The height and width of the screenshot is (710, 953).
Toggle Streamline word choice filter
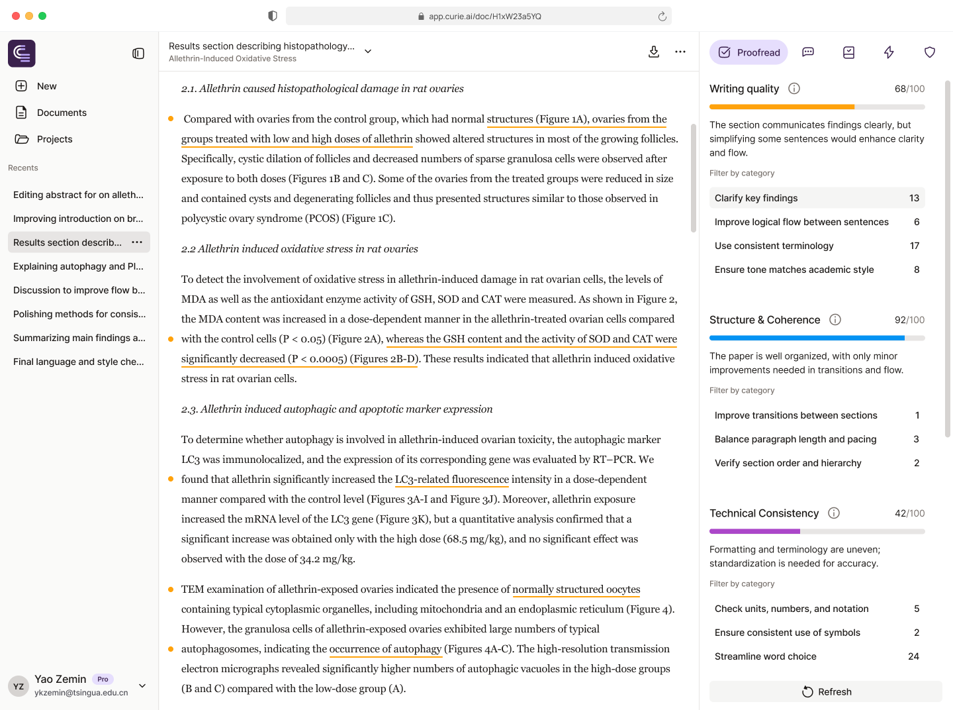[x=817, y=656]
